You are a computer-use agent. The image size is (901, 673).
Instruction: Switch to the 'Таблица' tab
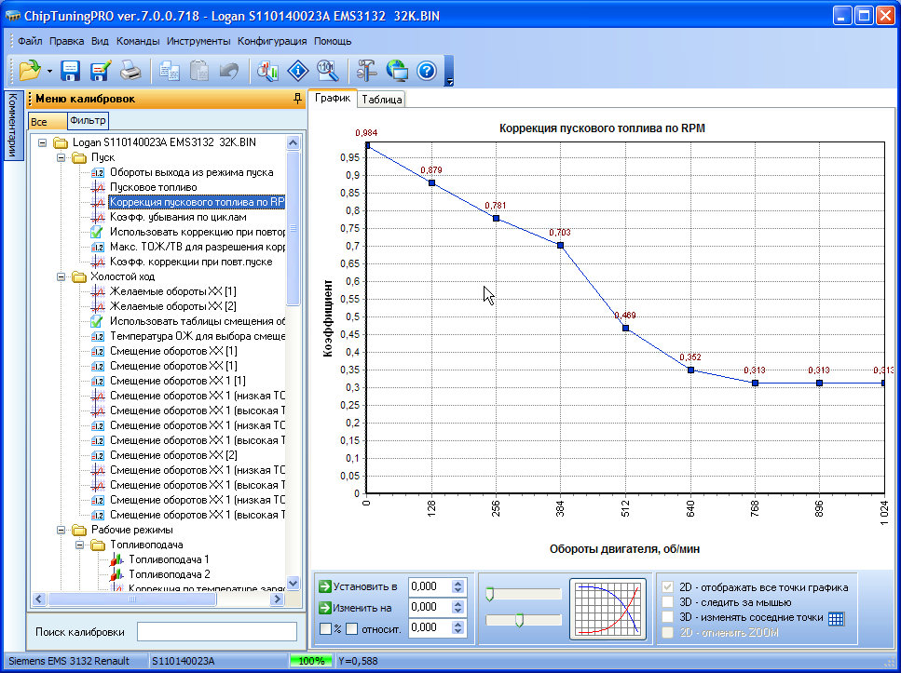[x=381, y=99]
